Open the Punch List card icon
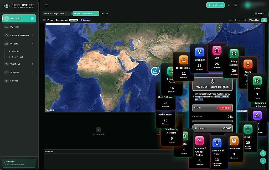Screen dimensions: 269x170 (x=199, y=52)
